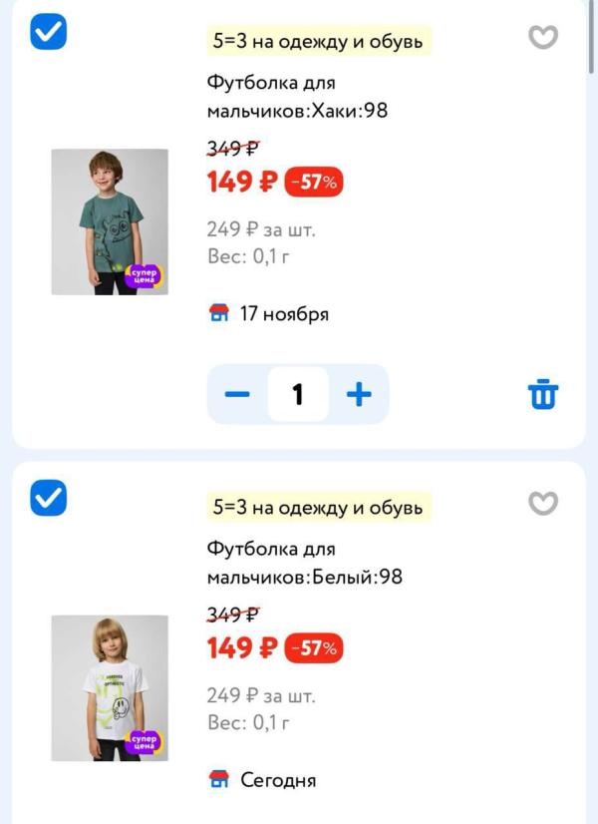Tap second 5=3 на одежду и обувь promo label
Screen dimensions: 598x824
point(318,507)
